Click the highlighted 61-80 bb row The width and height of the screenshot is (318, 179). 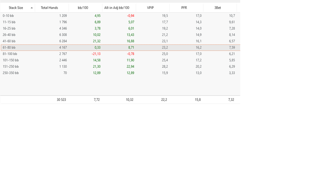120,47
